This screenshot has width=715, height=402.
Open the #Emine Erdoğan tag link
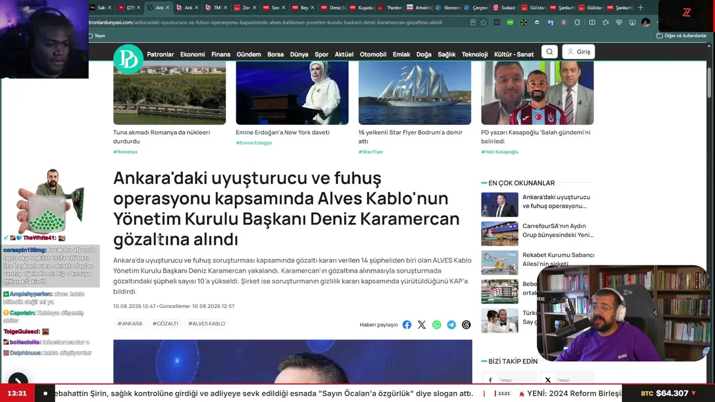tap(254, 143)
